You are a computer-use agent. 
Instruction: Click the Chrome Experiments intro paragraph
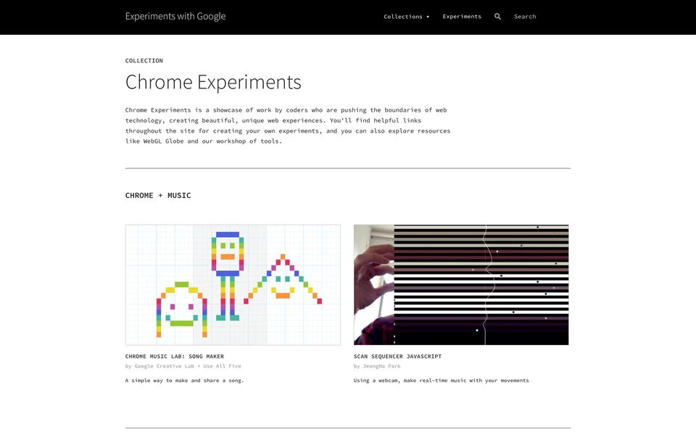288,125
